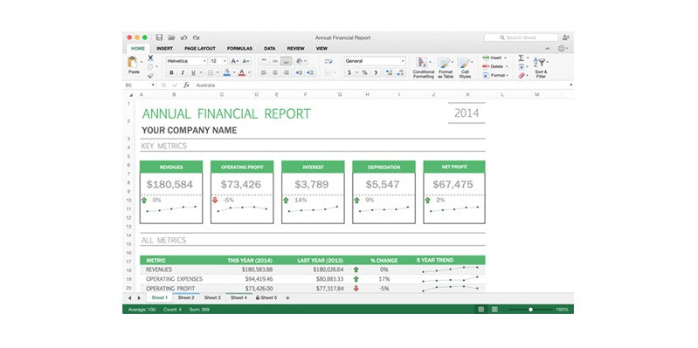Click the decrease indent icon
This screenshot has width=698, height=348.
299,73
